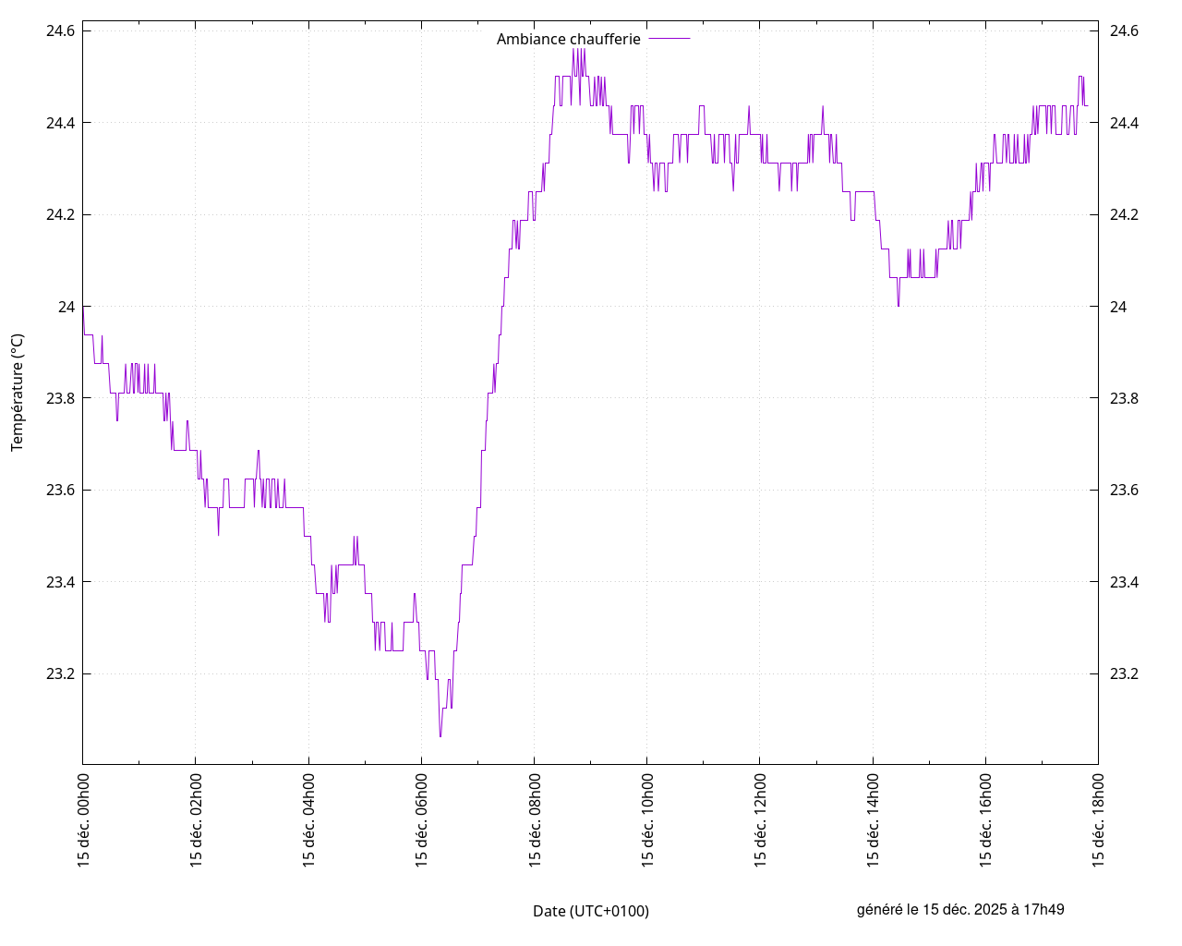Click the generation timestamp text at bottom right
Screen dimensions: 1182x946
(x=960, y=909)
